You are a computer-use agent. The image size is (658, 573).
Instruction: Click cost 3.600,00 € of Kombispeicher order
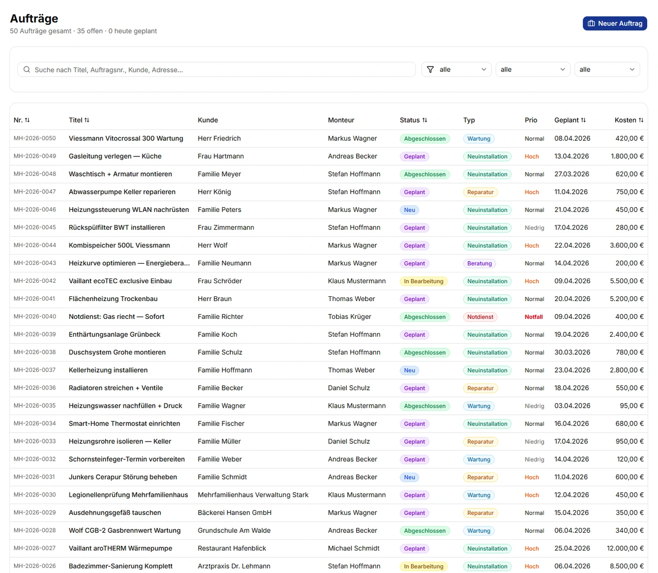click(627, 246)
